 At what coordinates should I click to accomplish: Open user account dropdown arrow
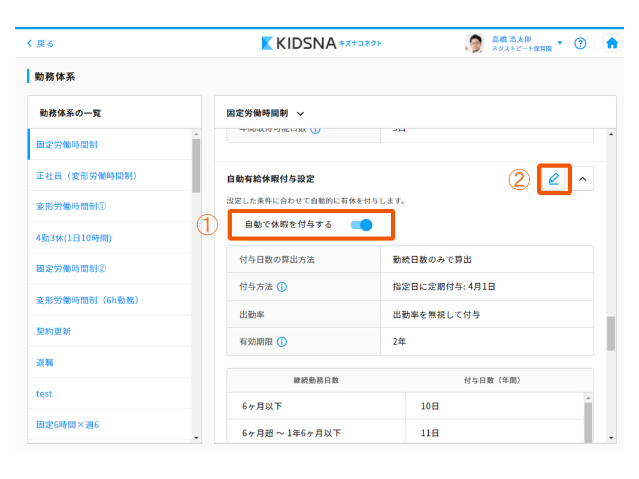560,43
